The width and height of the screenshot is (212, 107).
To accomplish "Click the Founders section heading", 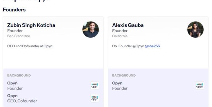I will [14, 10].
